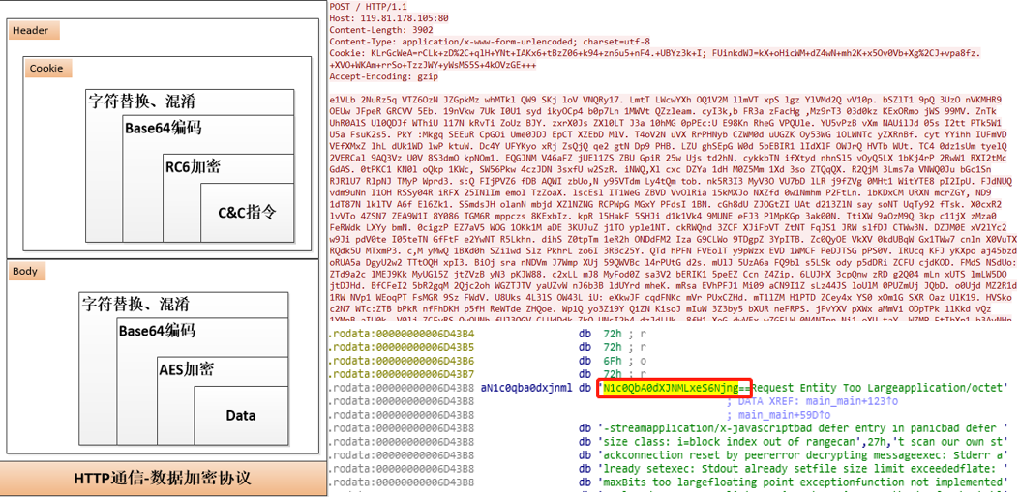Select "字符替换、混淆" inside the Body section

tap(135, 304)
